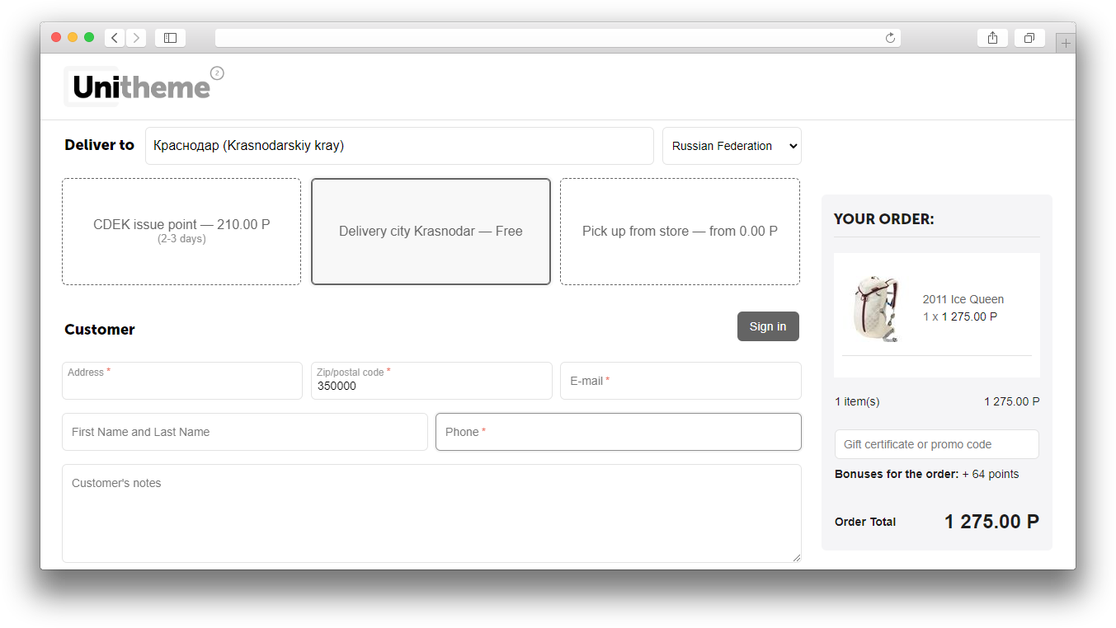Select CDEK issue point shipping option
The height and width of the screenshot is (628, 1116).
181,232
